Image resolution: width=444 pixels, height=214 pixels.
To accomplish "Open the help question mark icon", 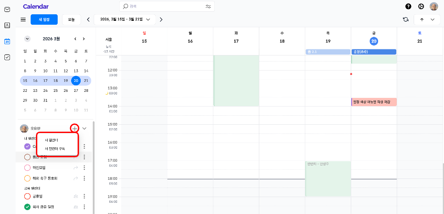I will [408, 6].
